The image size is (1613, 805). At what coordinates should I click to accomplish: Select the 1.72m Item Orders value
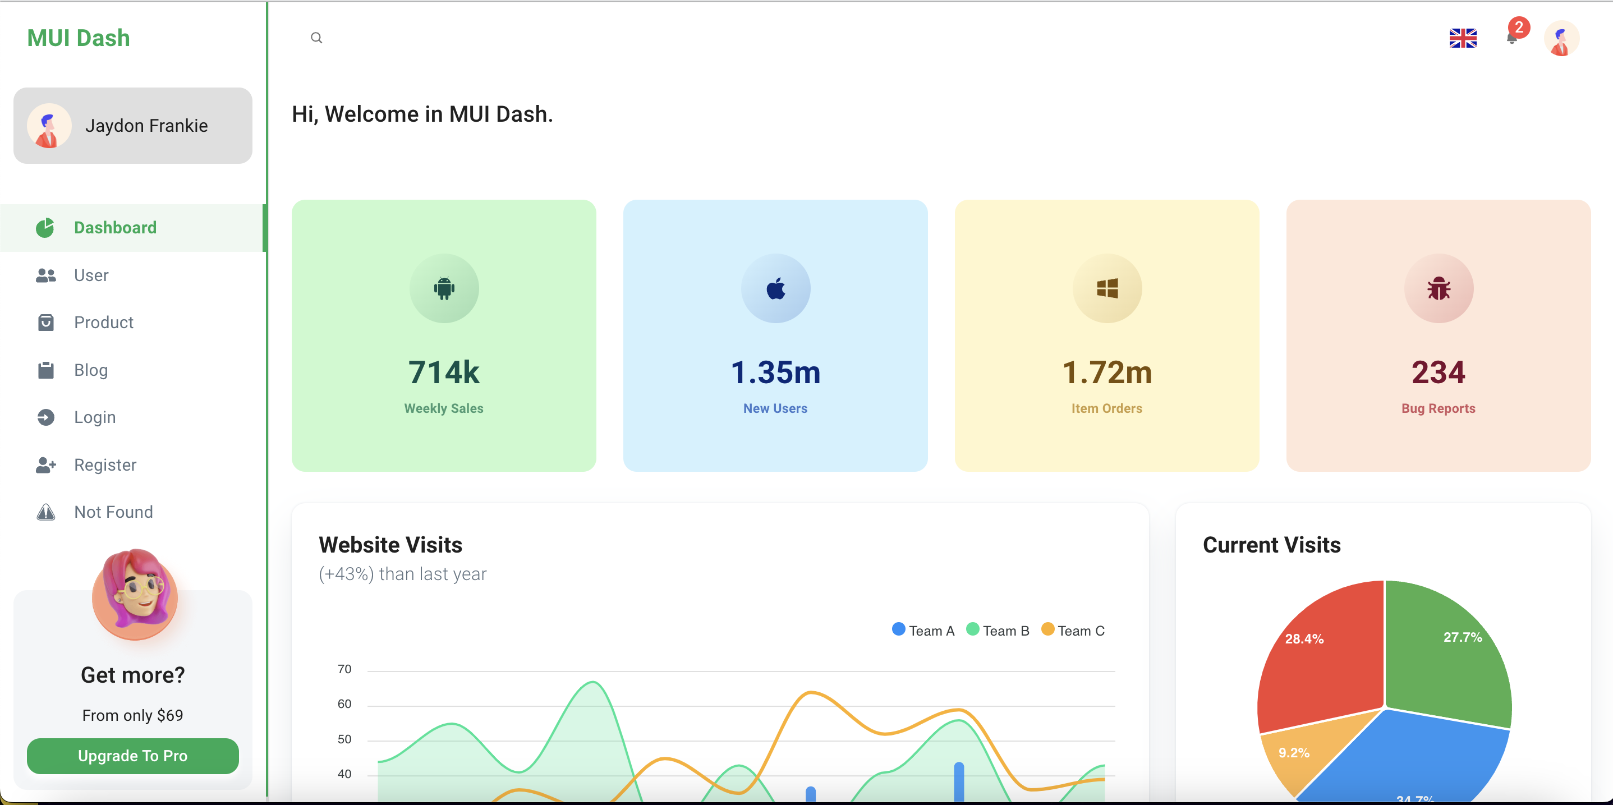click(x=1106, y=372)
